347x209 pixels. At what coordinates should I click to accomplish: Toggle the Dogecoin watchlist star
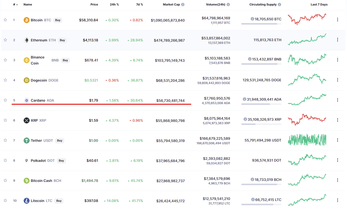coord(5,80)
